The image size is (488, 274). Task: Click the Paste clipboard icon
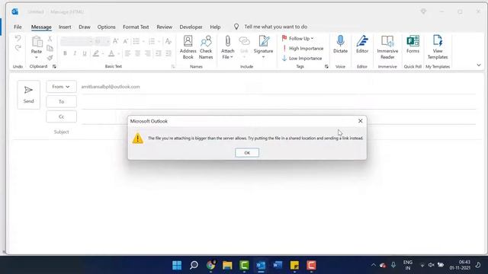pyautogui.click(x=37, y=43)
